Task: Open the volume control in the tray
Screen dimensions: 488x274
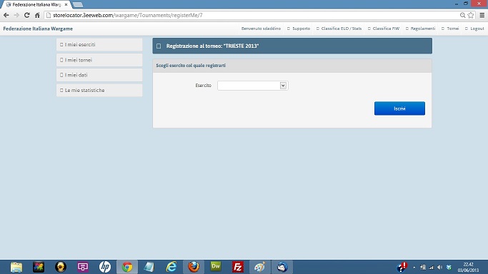Action: (x=439, y=267)
